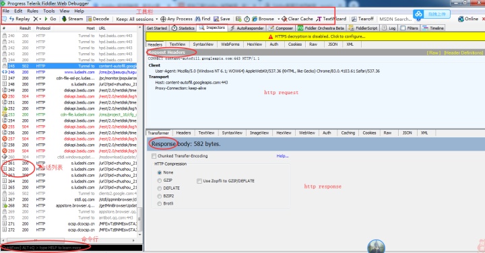Open response Caching tab

tap(348, 133)
